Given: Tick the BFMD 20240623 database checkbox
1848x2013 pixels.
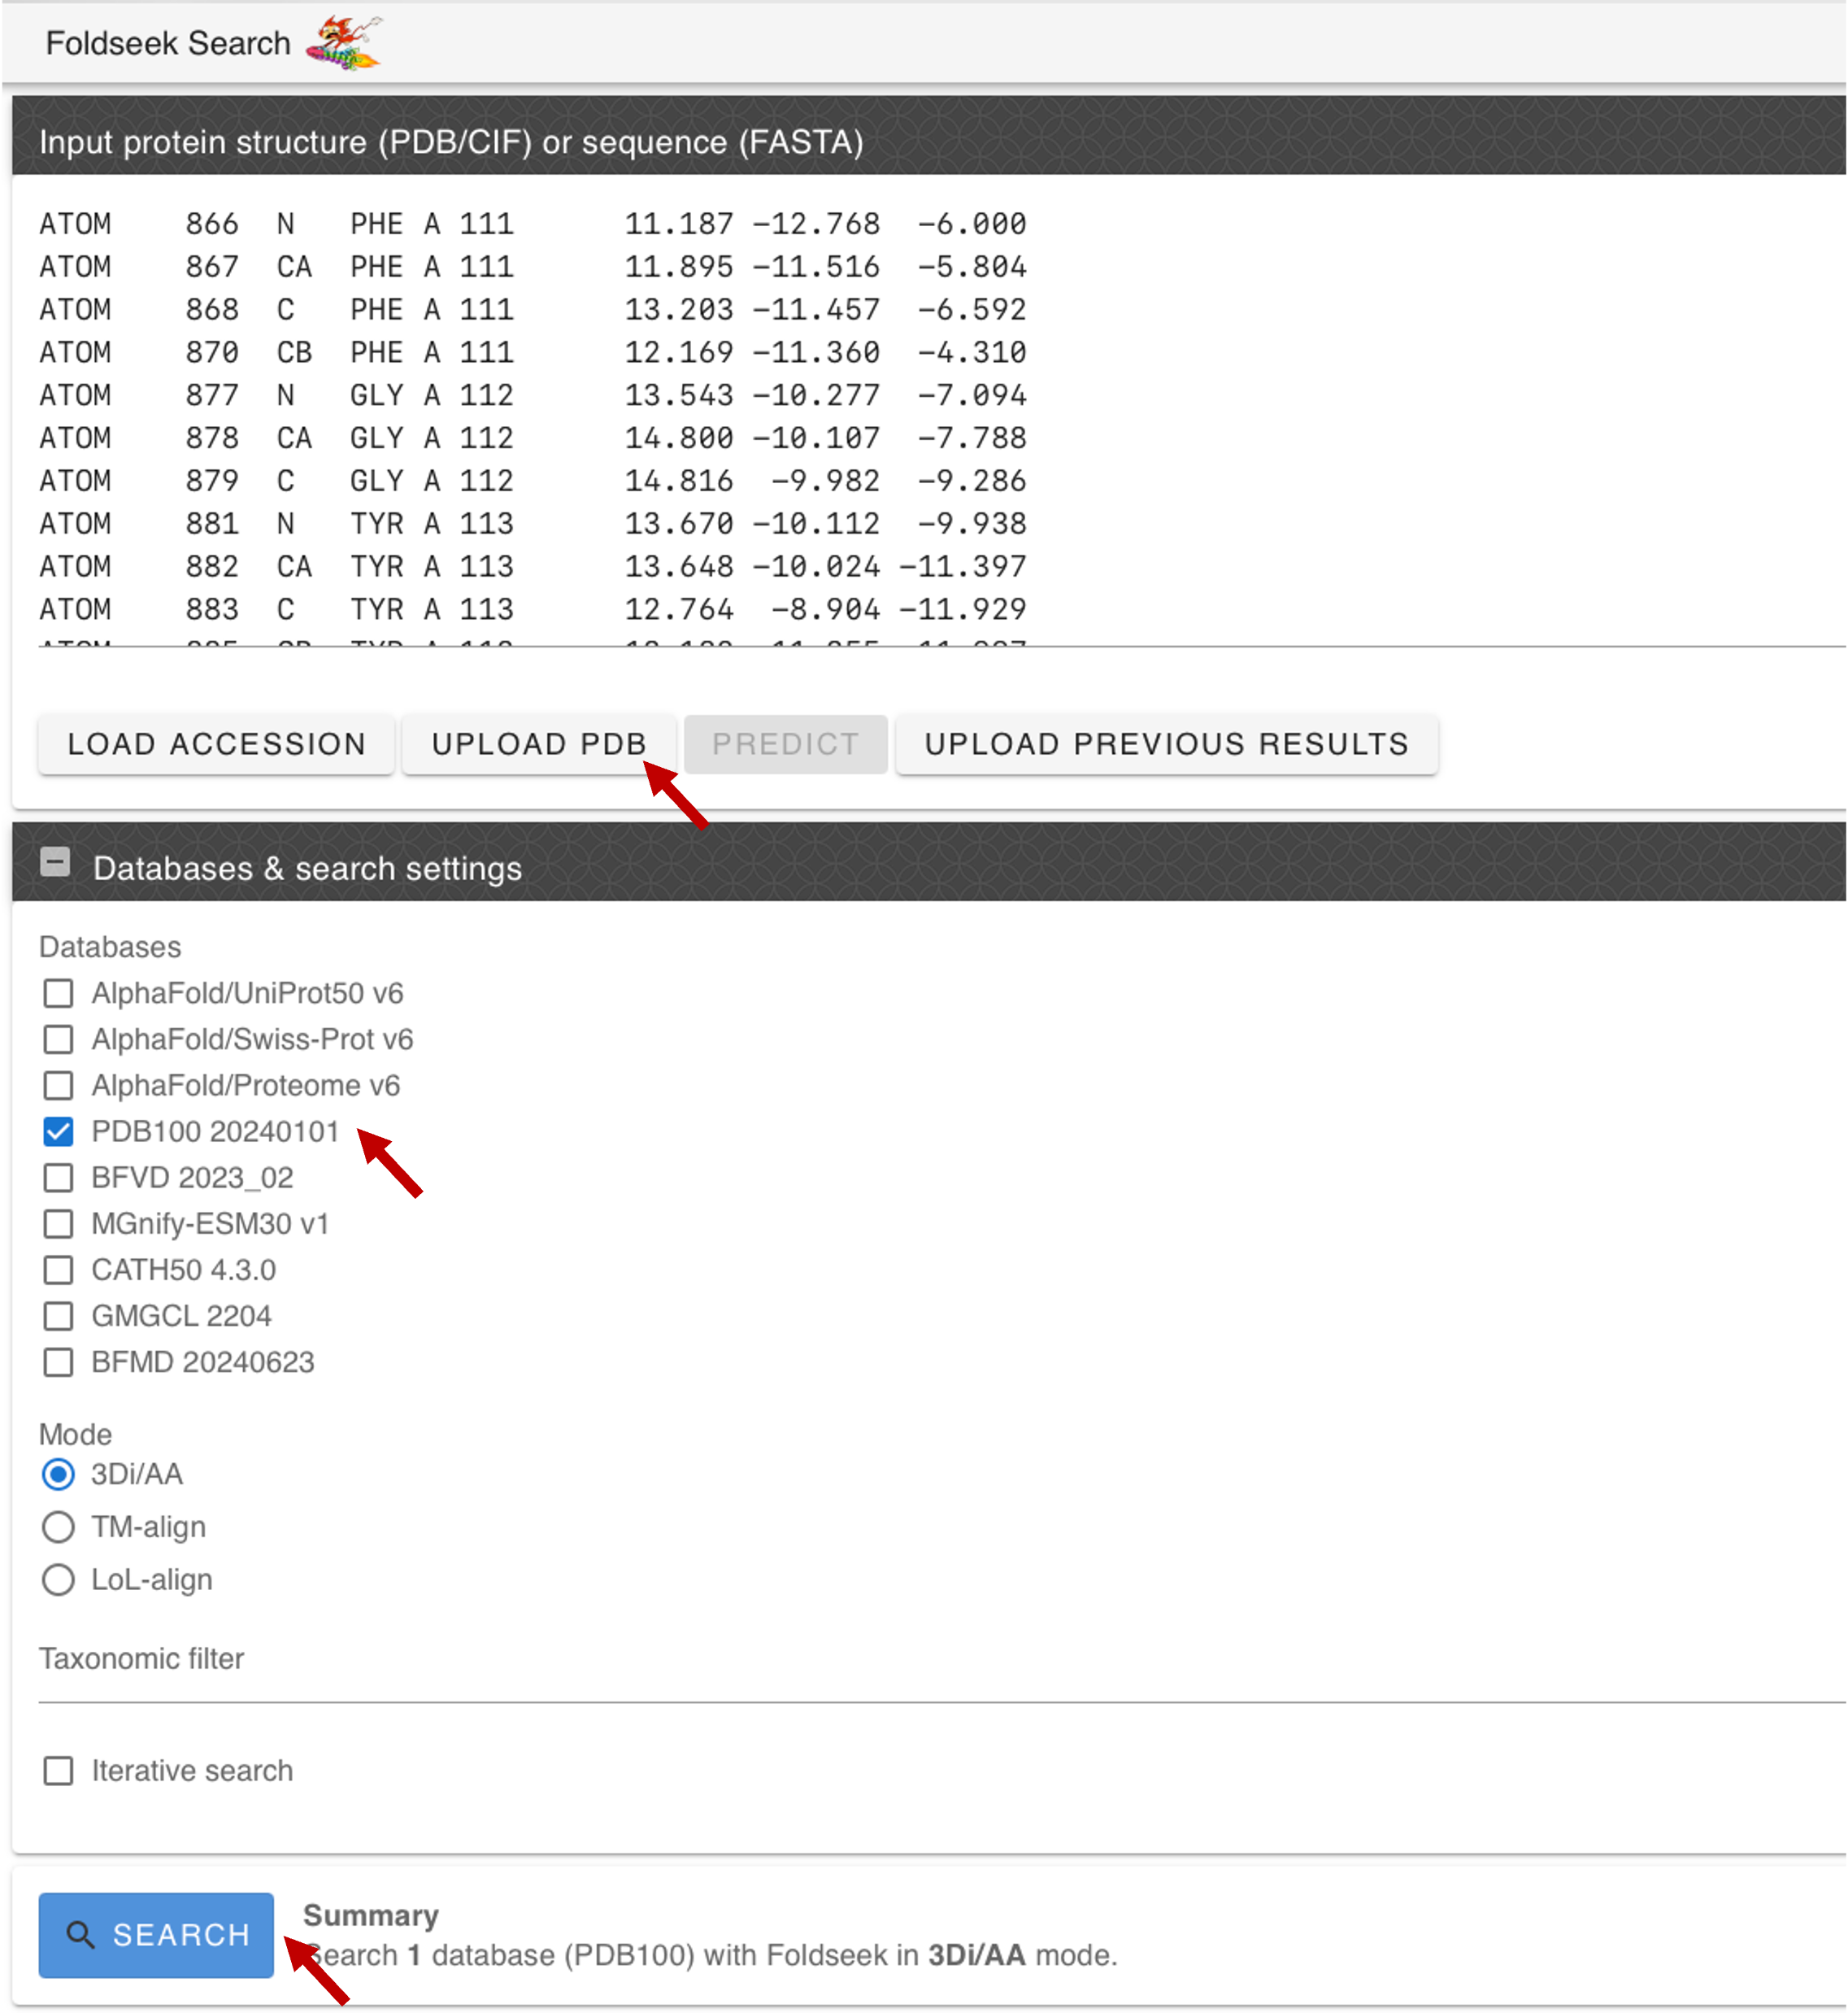Looking at the screenshot, I should [58, 1362].
